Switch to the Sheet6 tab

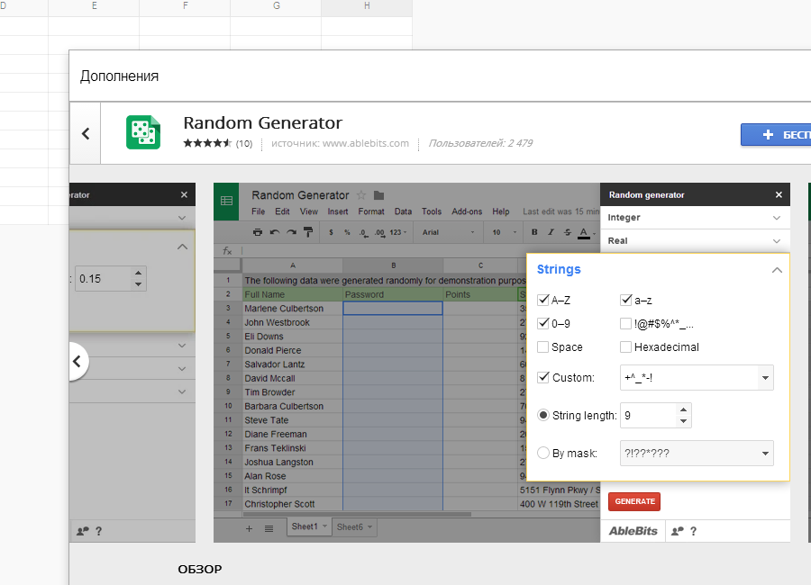pos(354,527)
